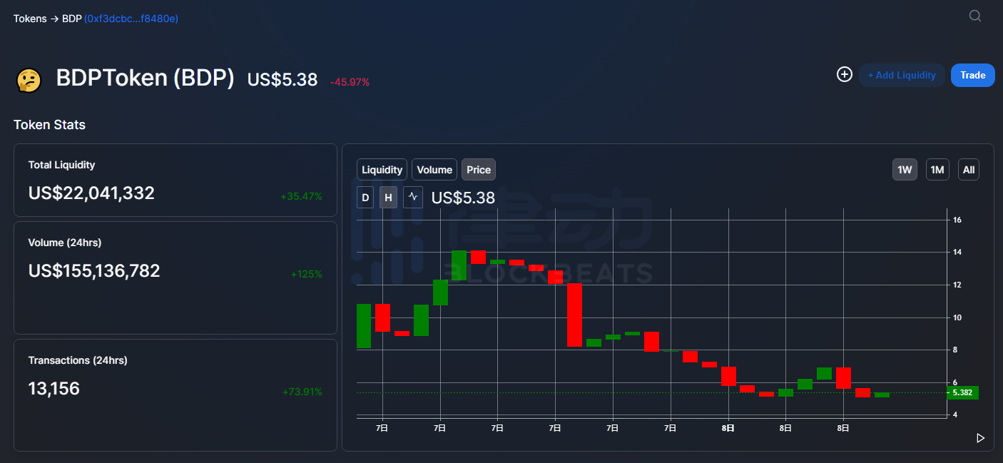Click the + Add Liquidity button

tap(902, 75)
